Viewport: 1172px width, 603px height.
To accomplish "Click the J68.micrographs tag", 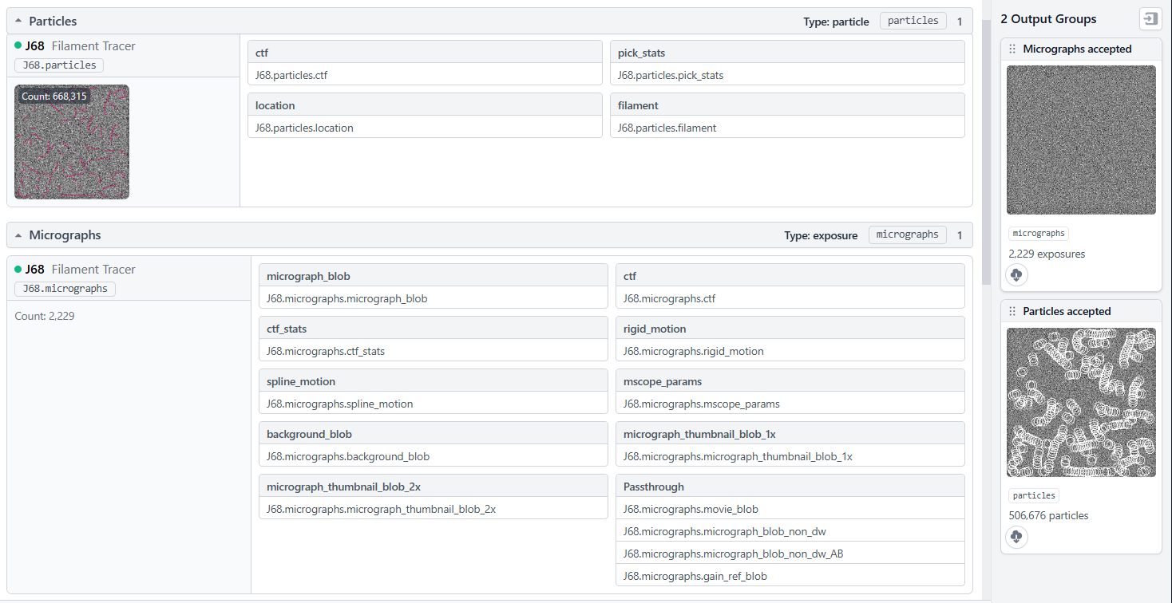I will (65, 289).
